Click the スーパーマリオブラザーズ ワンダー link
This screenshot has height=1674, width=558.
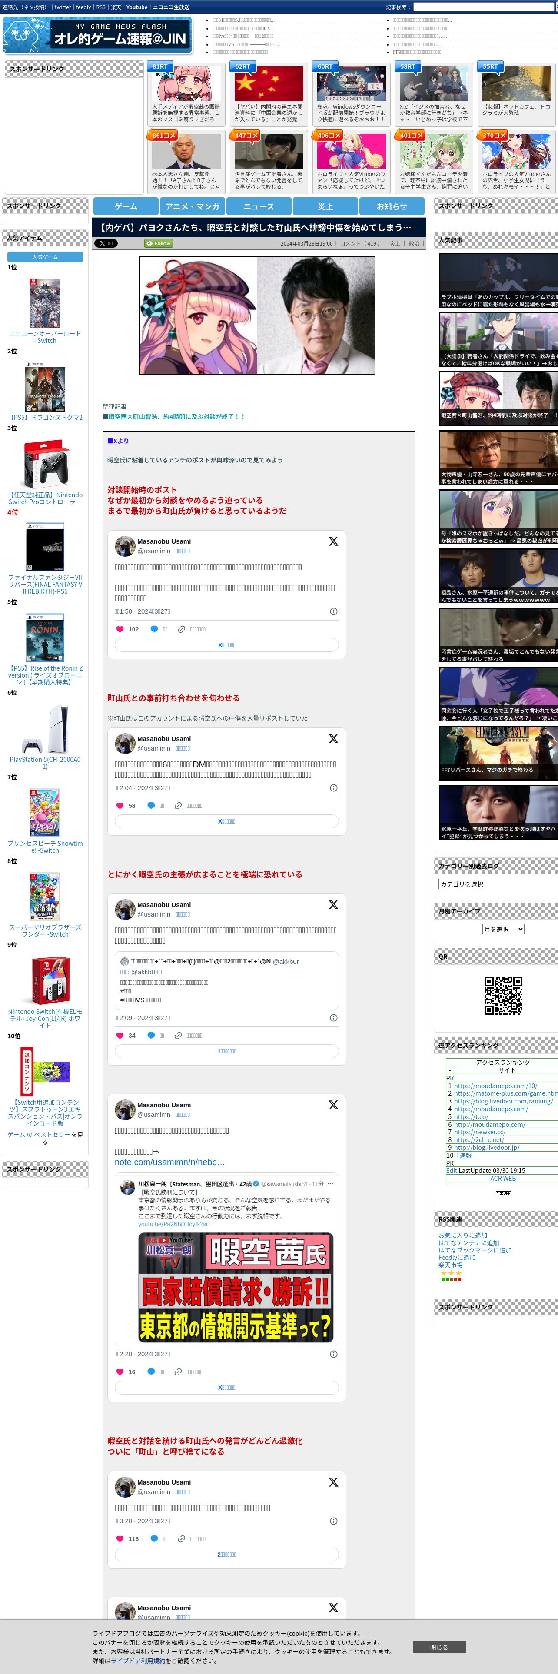point(45,930)
